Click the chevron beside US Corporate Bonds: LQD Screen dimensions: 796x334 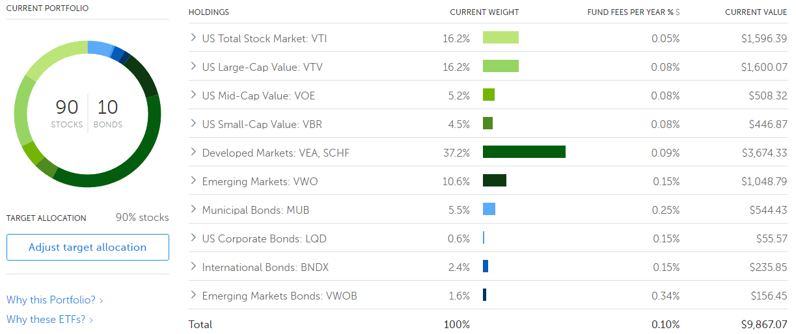[193, 238]
